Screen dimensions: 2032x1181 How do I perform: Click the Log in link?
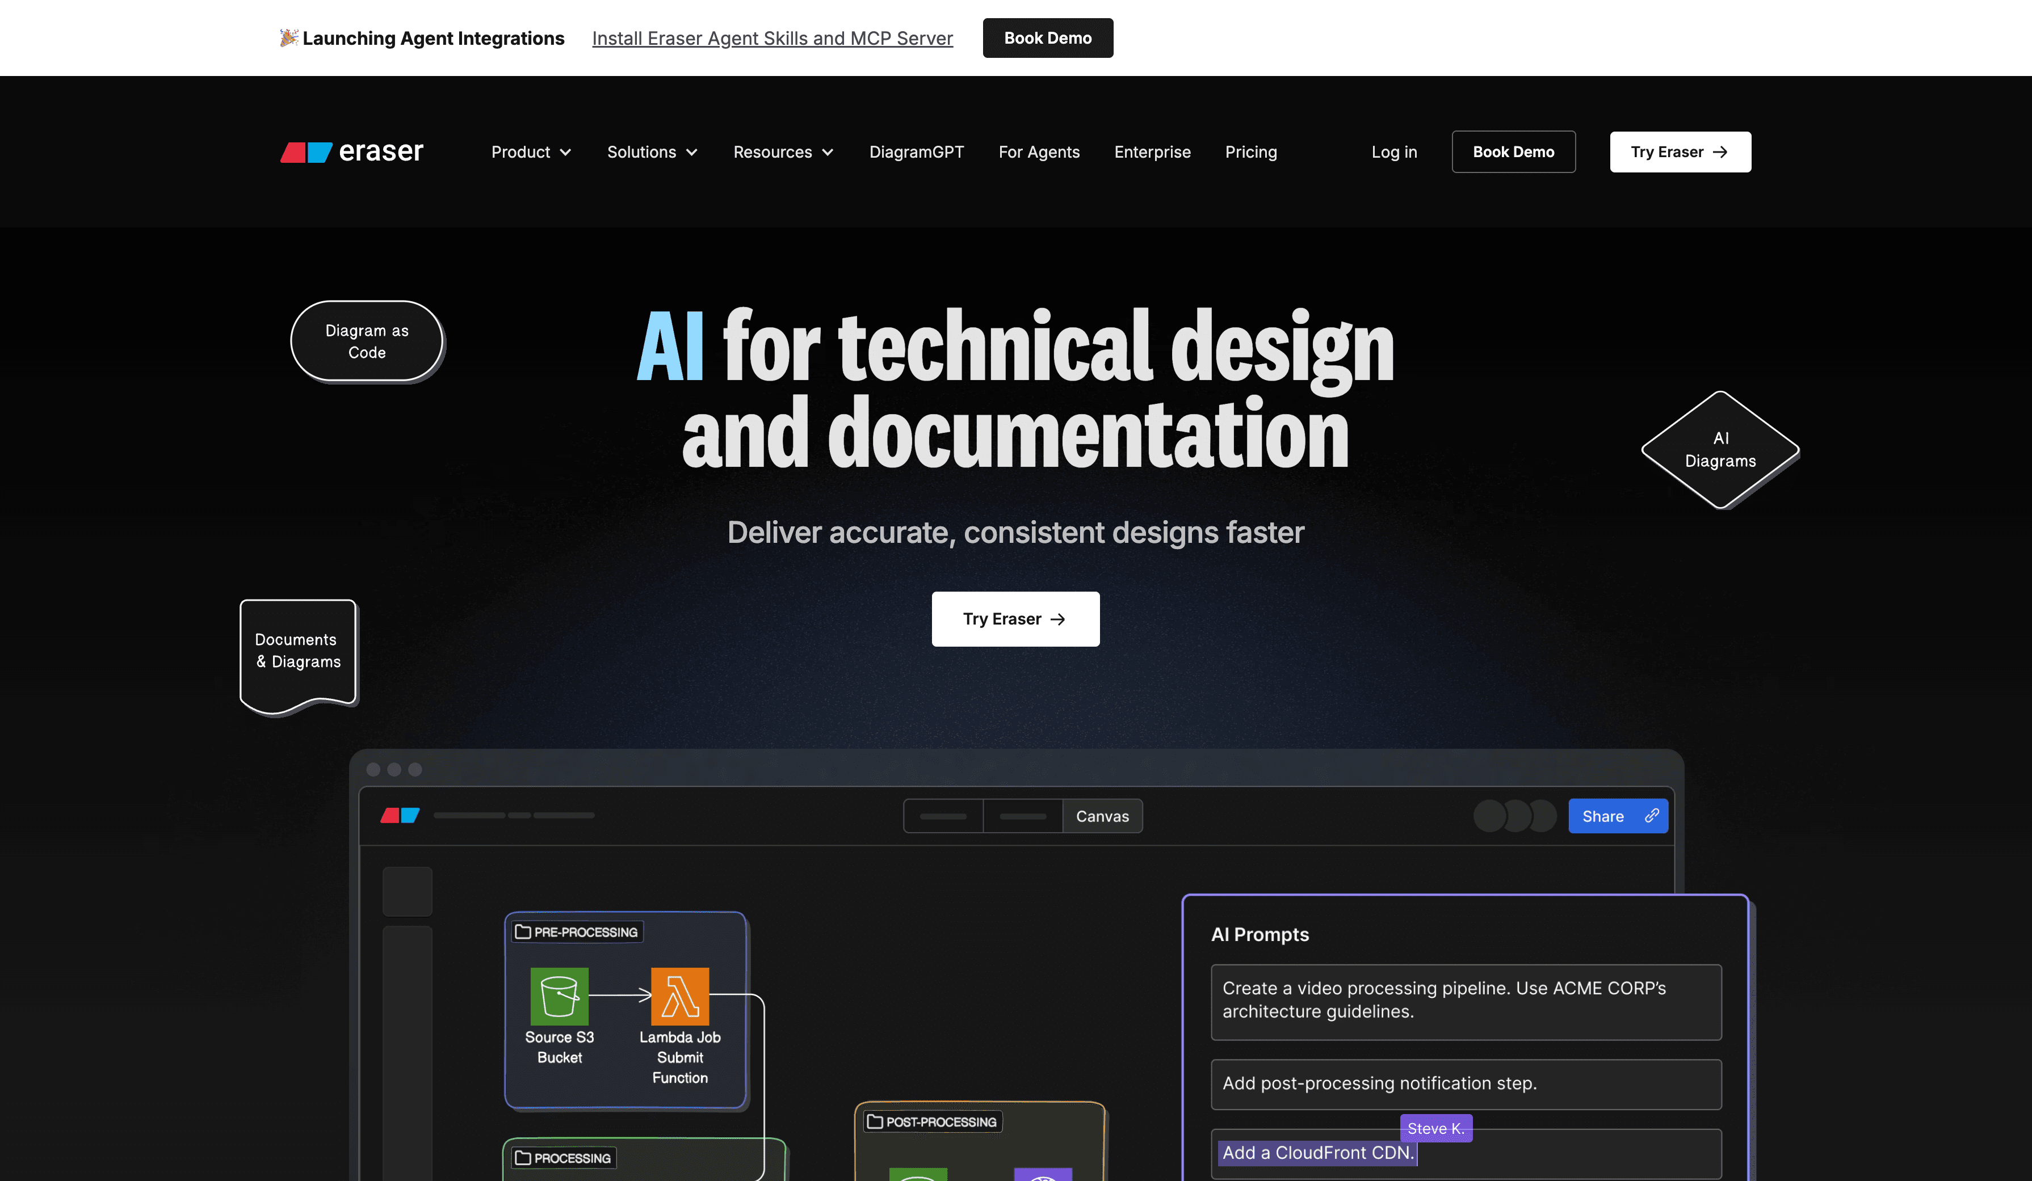pyautogui.click(x=1393, y=152)
